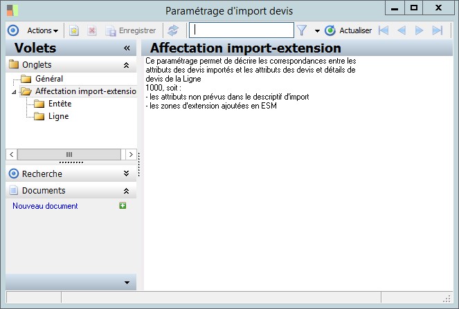The image size is (459, 309).
Task: Collapse the Affectation import-extension tree triangle
Action: click(x=14, y=92)
